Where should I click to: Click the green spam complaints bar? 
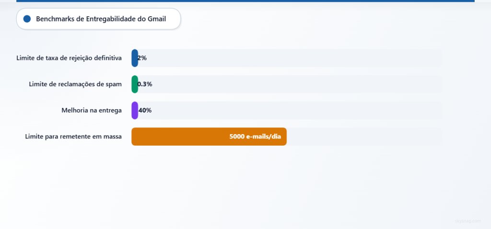(x=134, y=84)
